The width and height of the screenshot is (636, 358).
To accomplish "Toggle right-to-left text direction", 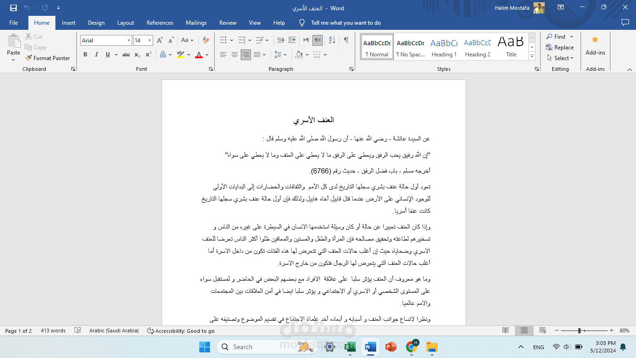I will pyautogui.click(x=317, y=41).
